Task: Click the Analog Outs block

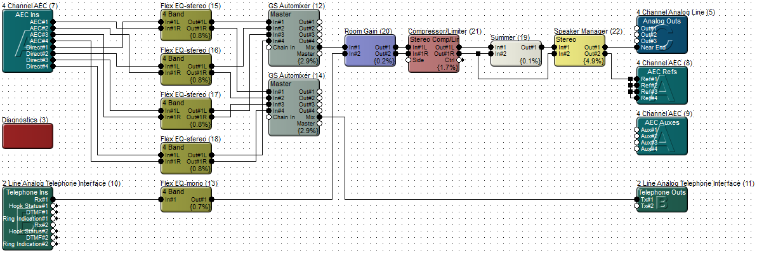Action: (x=662, y=34)
